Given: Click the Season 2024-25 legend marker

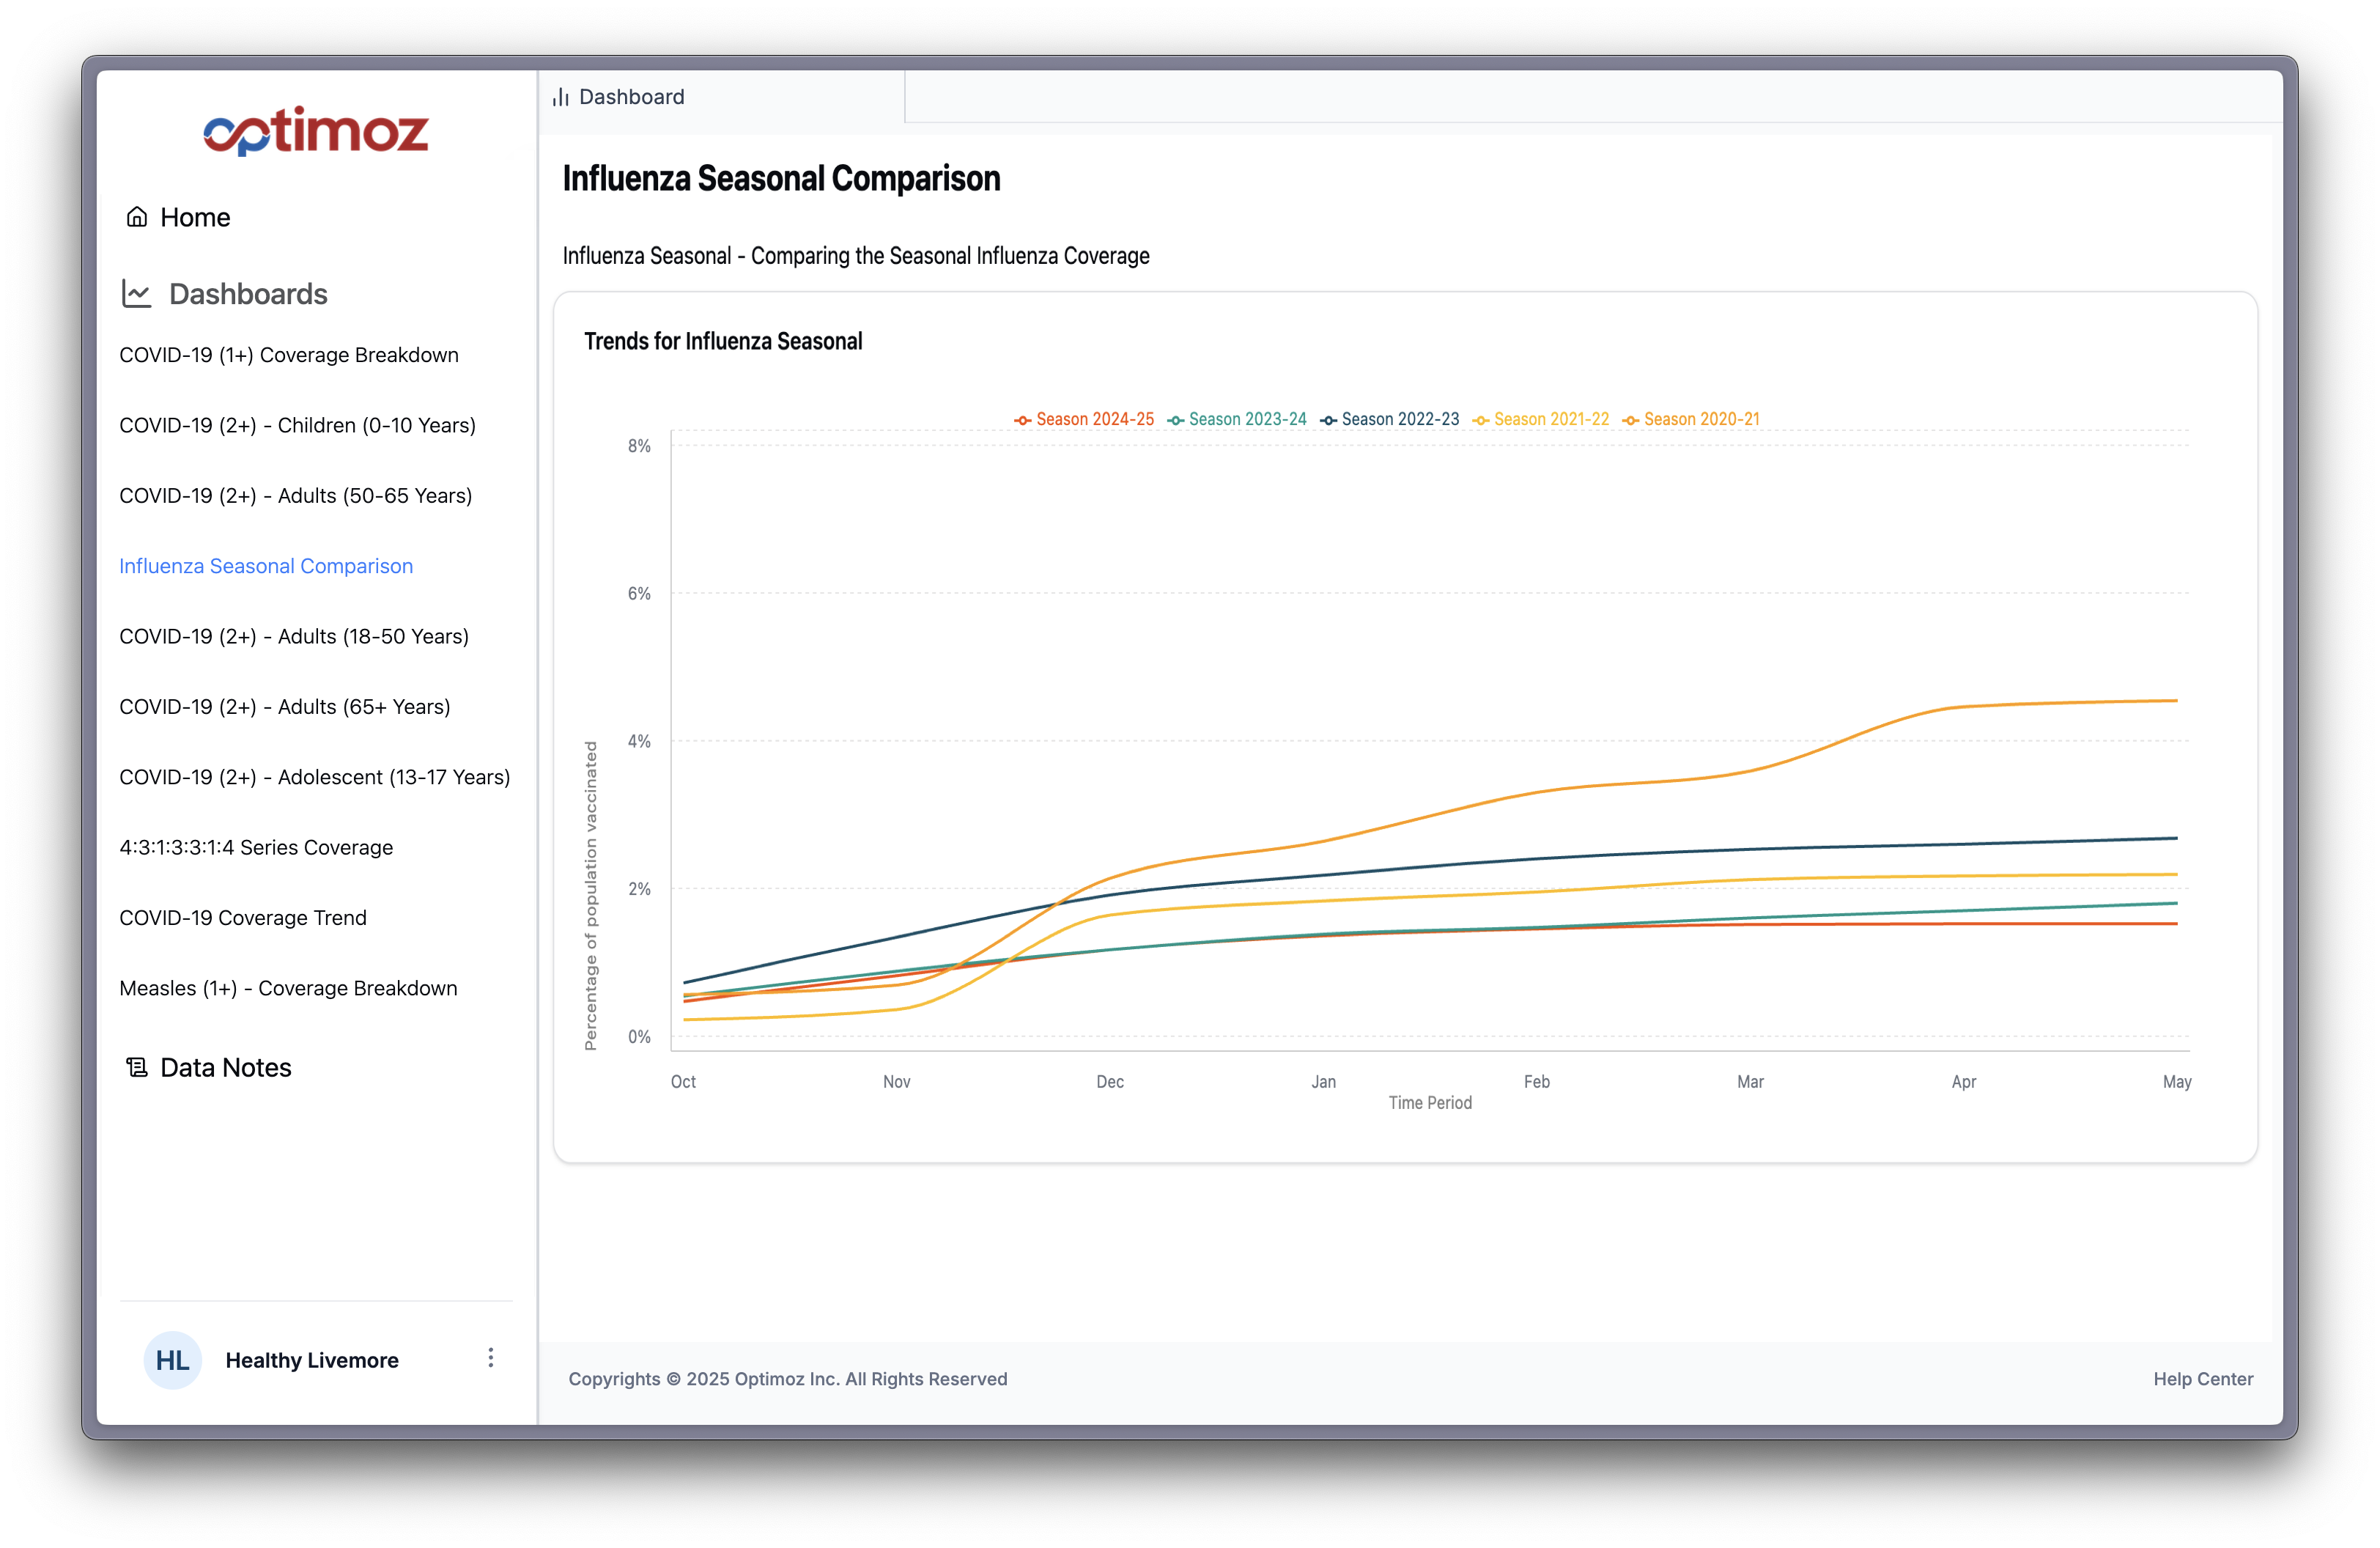Looking at the screenshot, I should click(1022, 419).
